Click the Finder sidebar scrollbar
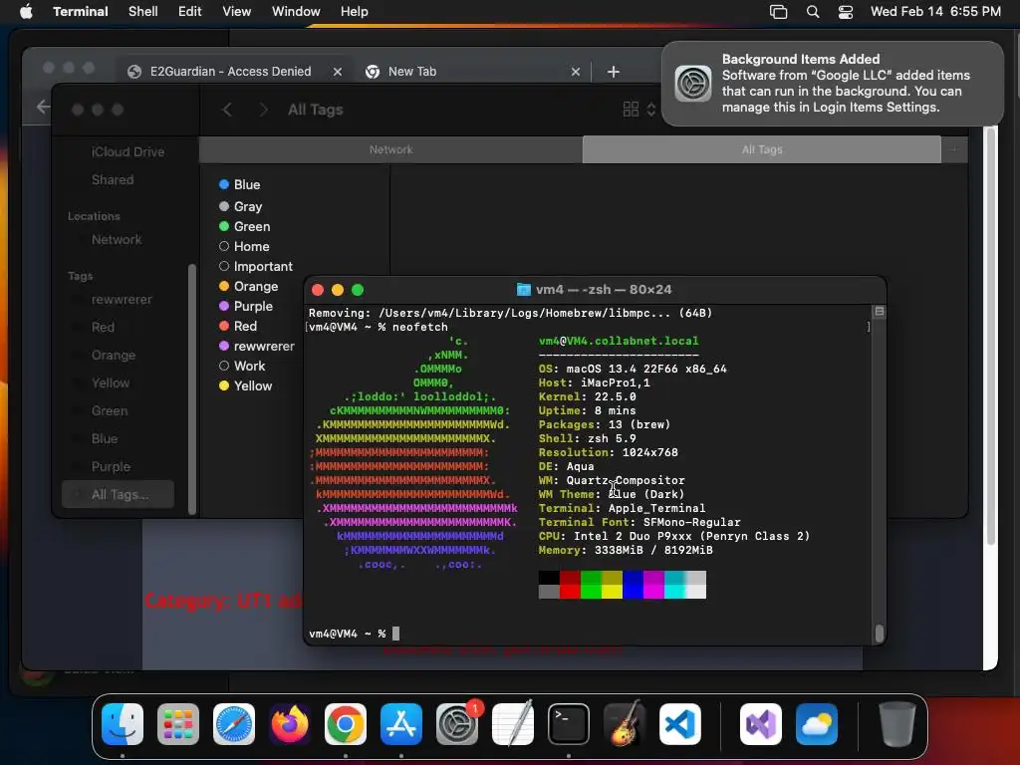Screen dimensions: 1020x765 192,389
